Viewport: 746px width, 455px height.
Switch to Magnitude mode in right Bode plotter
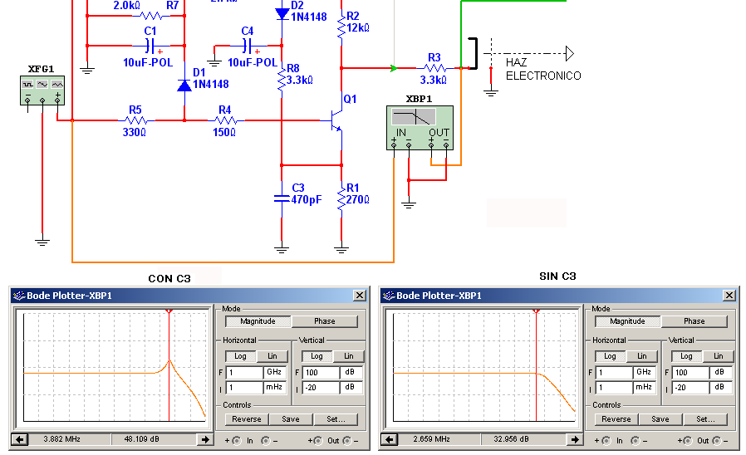click(627, 321)
